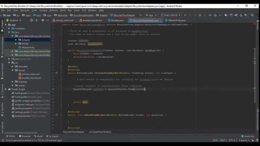
Task: Open the Build menu
Action: point(63,10)
